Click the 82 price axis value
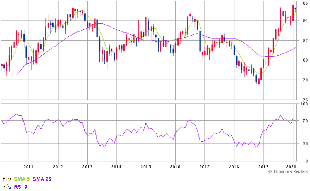The image size is (310, 191). click(305, 41)
